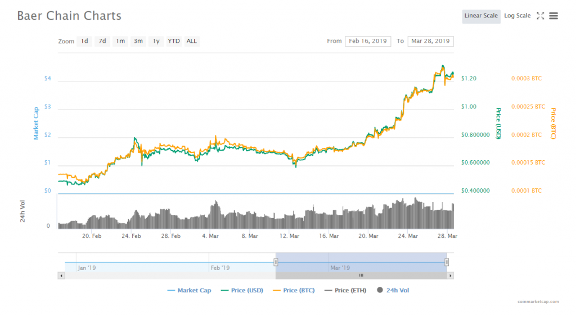The width and height of the screenshot is (576, 316).
Task: Open the chart hamburger menu icon
Action: (553, 16)
